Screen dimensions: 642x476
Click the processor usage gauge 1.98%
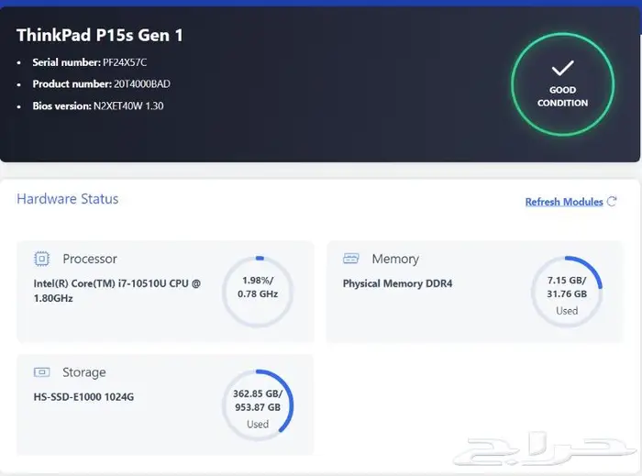(258, 292)
